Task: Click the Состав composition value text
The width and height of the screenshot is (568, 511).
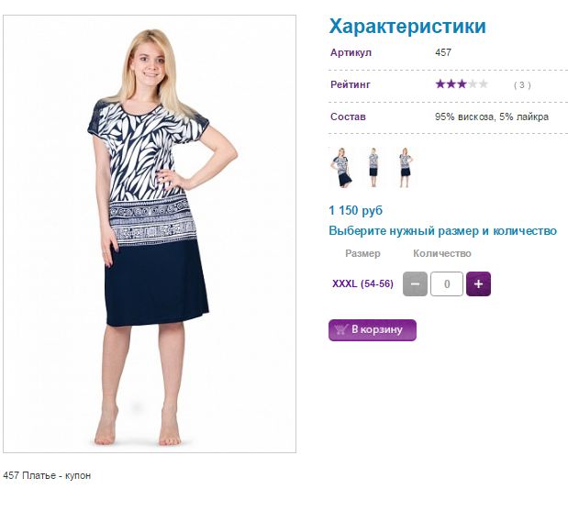Action: pos(492,117)
